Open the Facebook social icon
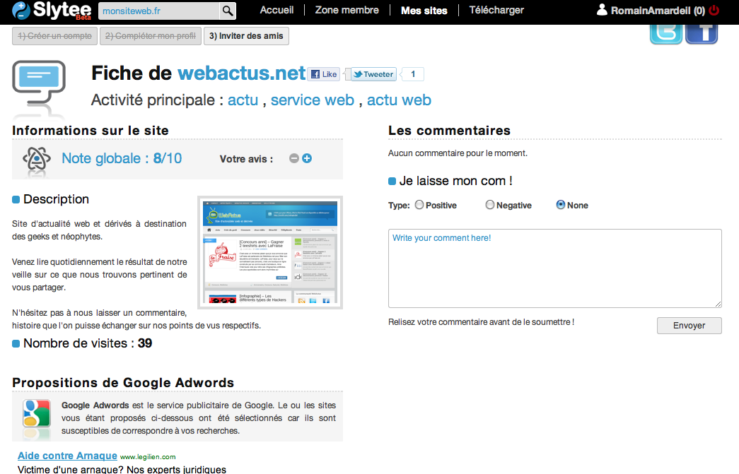This screenshot has width=739, height=474. pyautogui.click(x=702, y=34)
